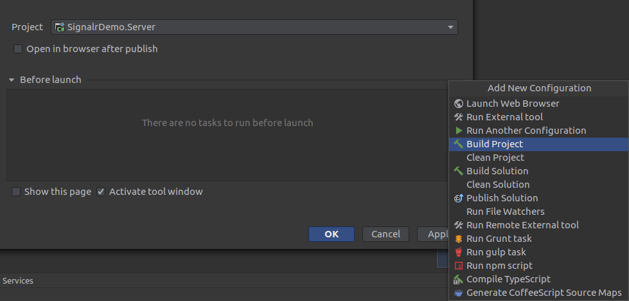
Task: Open the Services tool window tab
Action: 18,281
